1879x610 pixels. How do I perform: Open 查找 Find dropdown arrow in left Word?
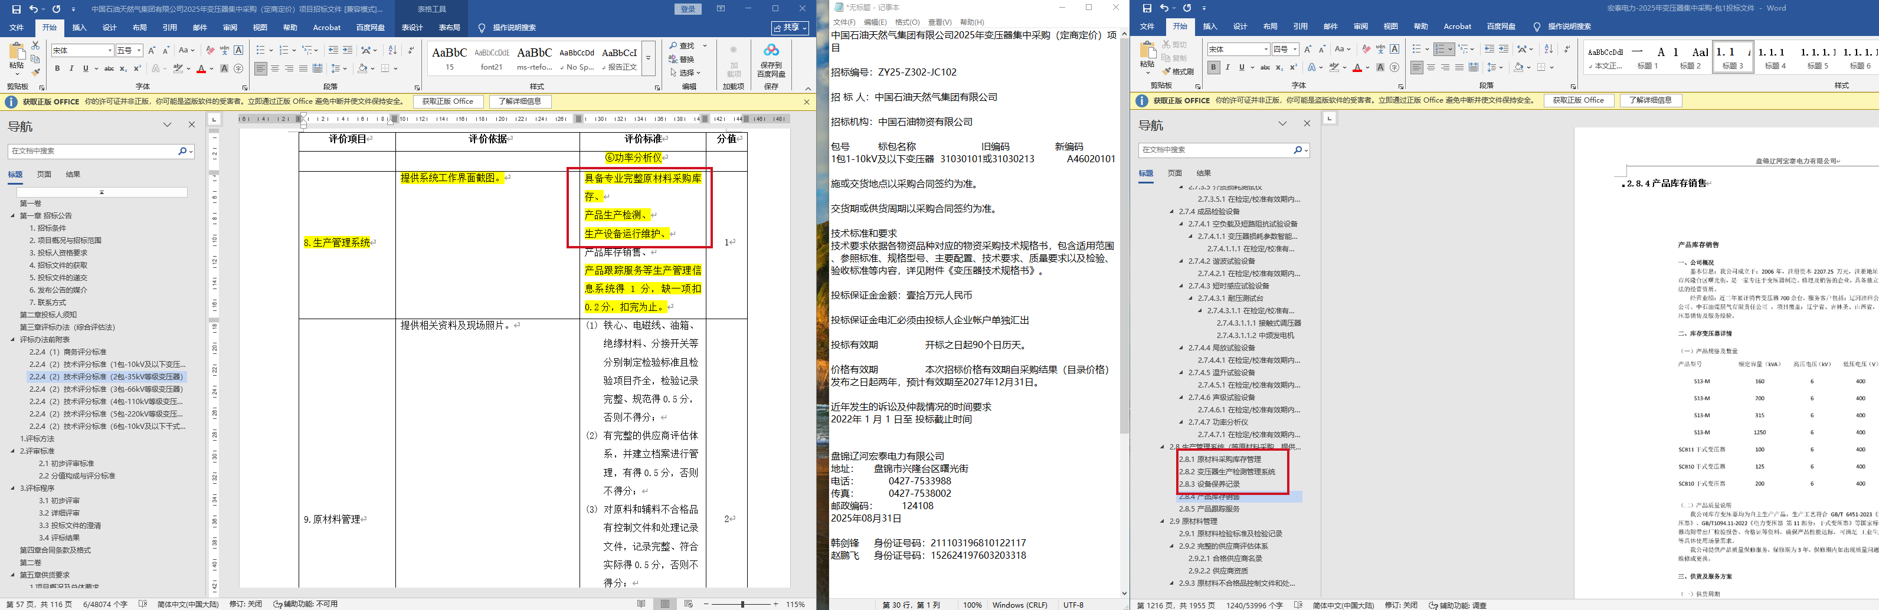[x=705, y=45]
